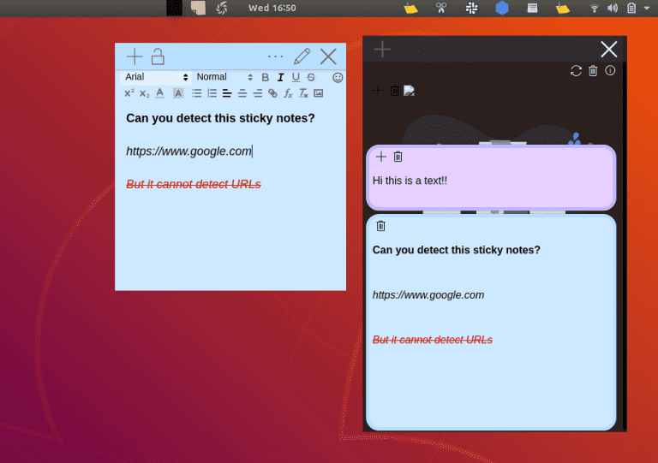658x463 pixels.
Task: Clear text formatting
Action: (x=303, y=93)
